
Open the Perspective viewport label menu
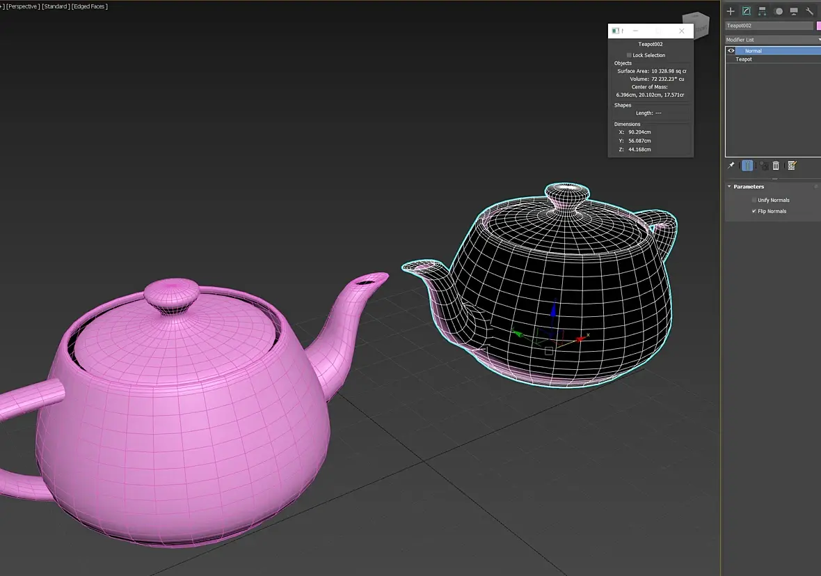[x=22, y=6]
